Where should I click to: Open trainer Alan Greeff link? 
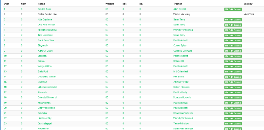point(180,9)
